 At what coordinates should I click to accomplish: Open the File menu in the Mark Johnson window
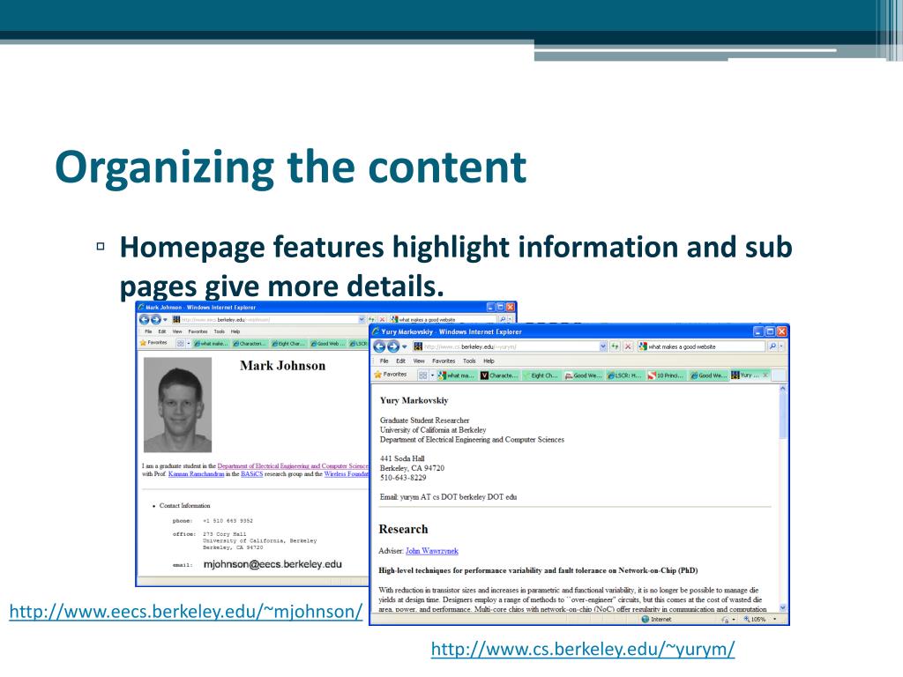[148, 331]
